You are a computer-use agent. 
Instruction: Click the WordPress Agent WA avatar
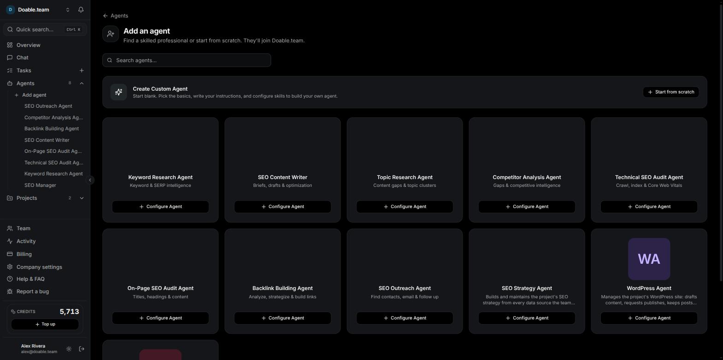[x=649, y=259]
